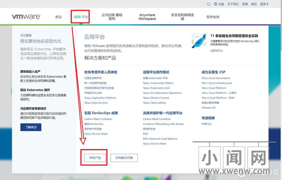The width and height of the screenshot is (282, 180).
Task: Open the NSX link
Action: click(145, 134)
